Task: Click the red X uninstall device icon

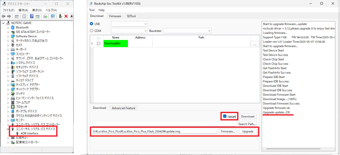Action: click(x=66, y=16)
